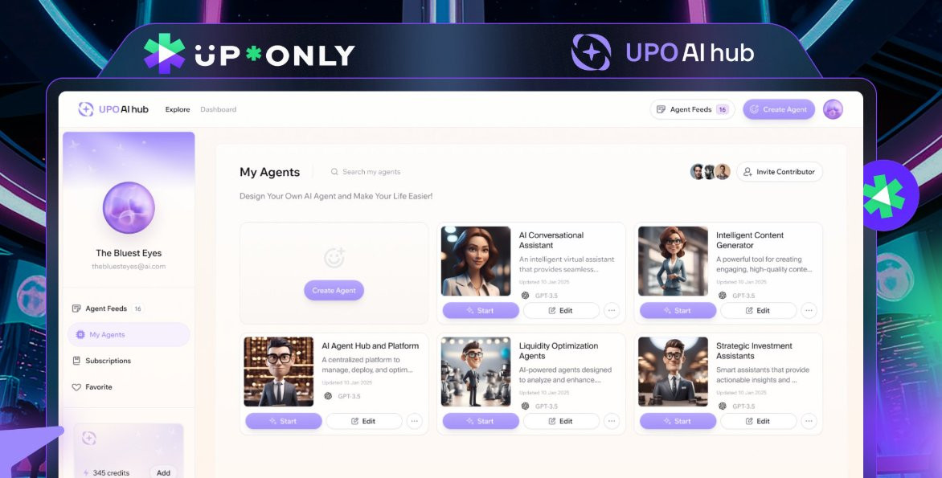Open more options for Liquidity Optimization Agents
The height and width of the screenshot is (478, 942).
pos(612,421)
